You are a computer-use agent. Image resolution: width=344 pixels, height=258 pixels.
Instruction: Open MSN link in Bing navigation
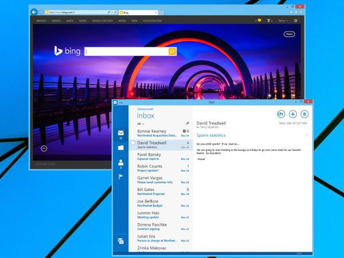pos(135,21)
